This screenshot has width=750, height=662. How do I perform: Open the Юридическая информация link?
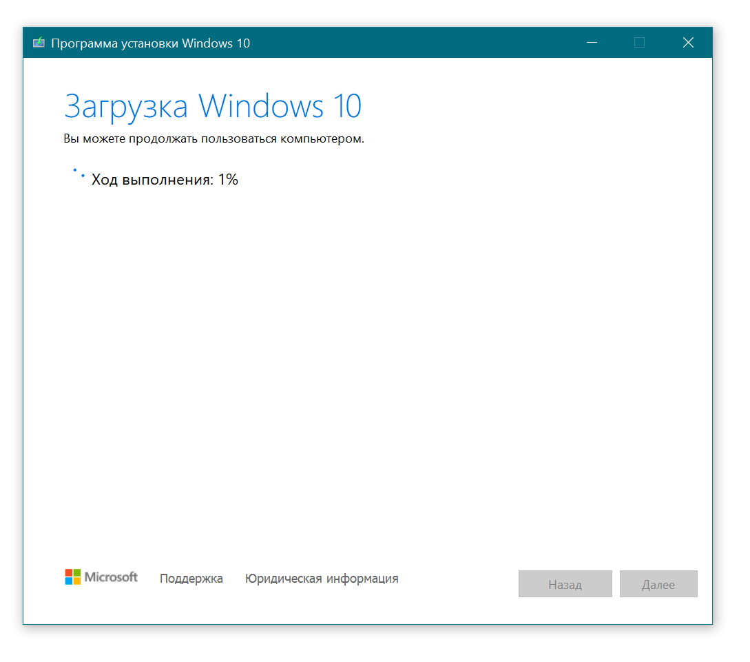click(x=322, y=579)
